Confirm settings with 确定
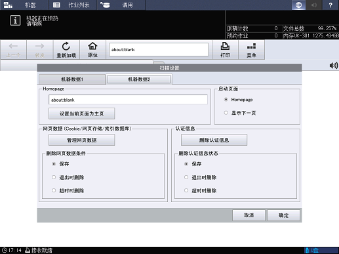The image size is (339, 254). click(x=283, y=215)
